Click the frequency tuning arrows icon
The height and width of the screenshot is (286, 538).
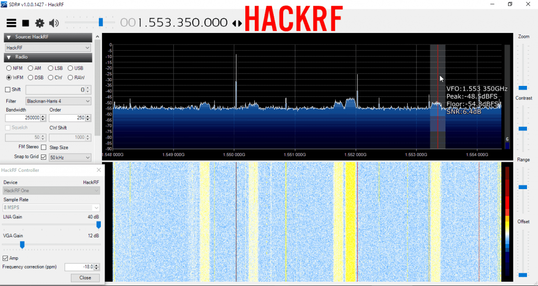(237, 24)
